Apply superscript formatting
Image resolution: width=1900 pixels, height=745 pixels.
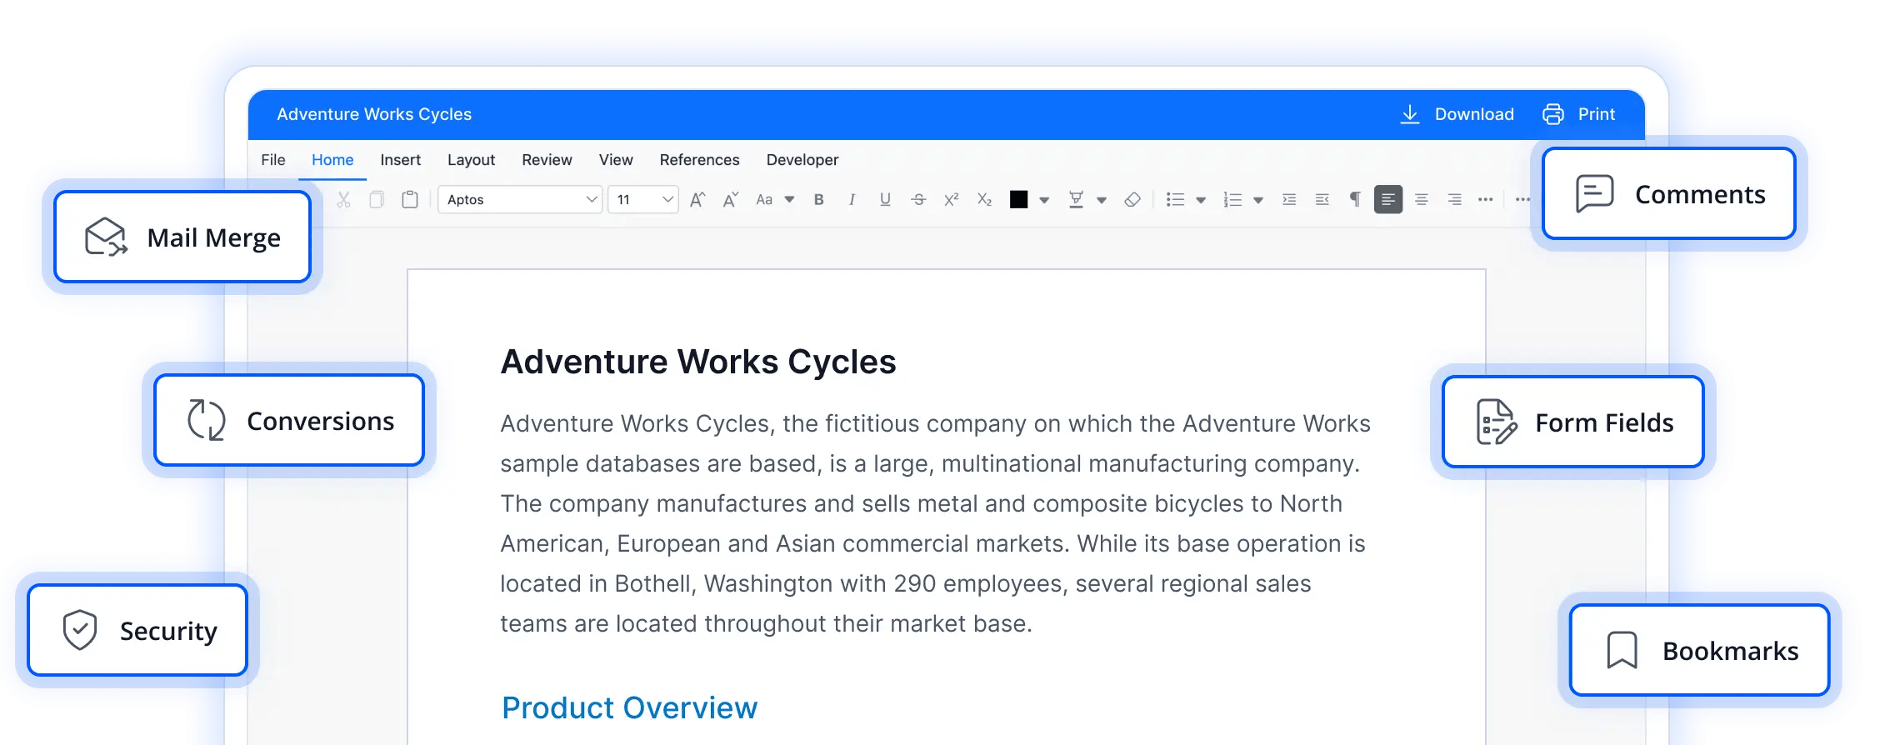[x=951, y=199]
